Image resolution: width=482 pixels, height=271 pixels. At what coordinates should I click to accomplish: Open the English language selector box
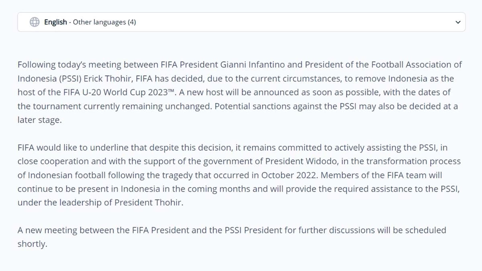coord(241,22)
